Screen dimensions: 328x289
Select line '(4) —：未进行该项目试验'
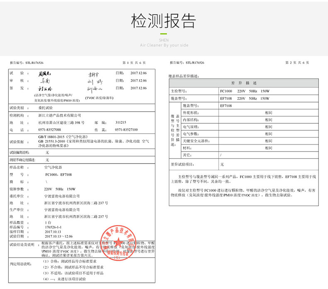pos(64,279)
